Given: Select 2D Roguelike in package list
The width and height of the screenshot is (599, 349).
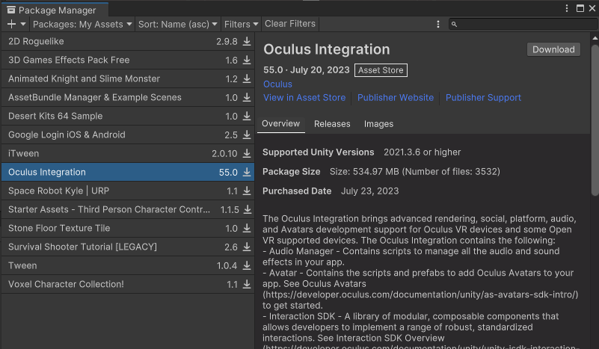Looking at the screenshot, I should [x=128, y=41].
